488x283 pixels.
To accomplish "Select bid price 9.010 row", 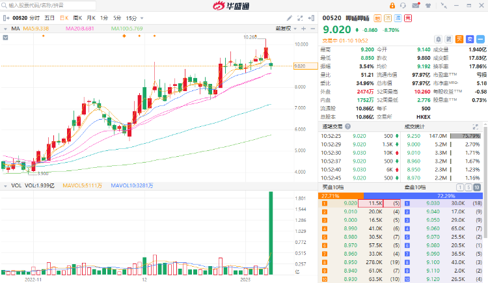I will tap(359, 211).
